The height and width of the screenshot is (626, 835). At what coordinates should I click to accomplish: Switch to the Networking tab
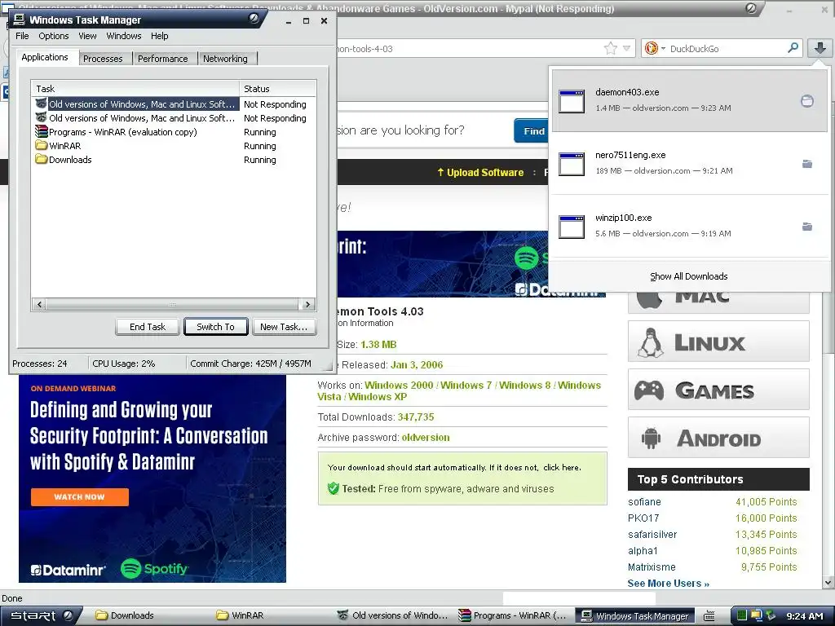(225, 59)
